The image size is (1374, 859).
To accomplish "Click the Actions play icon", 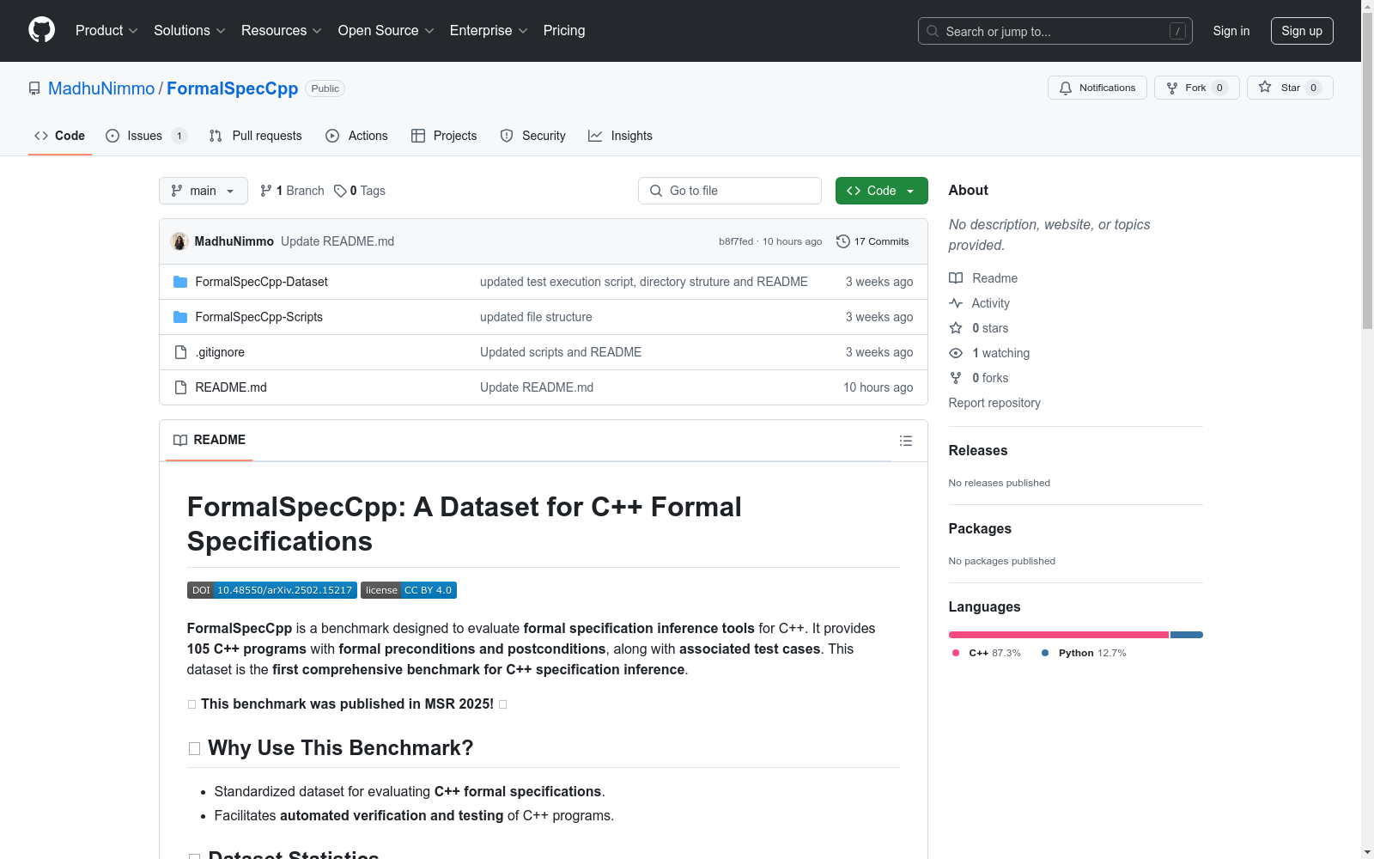I will point(332,136).
